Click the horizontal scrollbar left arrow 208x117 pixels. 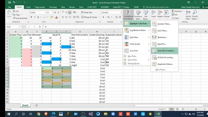click(x=134, y=105)
